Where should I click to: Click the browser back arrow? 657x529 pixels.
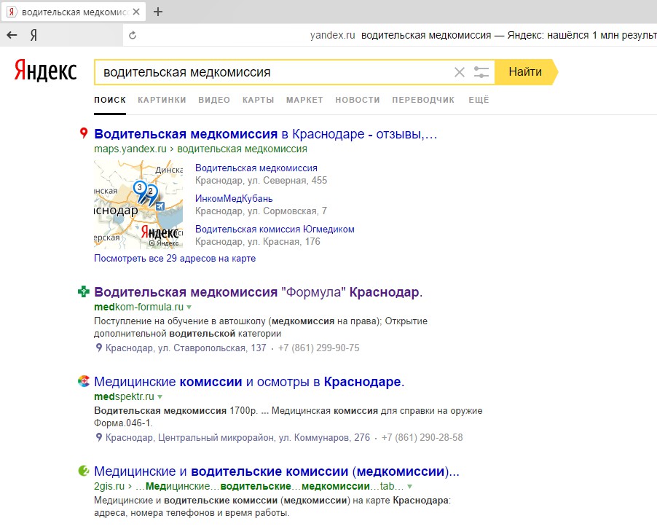coord(12,35)
